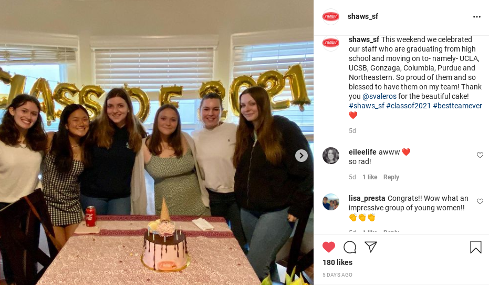Open the shaws_sf avatar in the header
489x285 pixels.
[x=330, y=16]
